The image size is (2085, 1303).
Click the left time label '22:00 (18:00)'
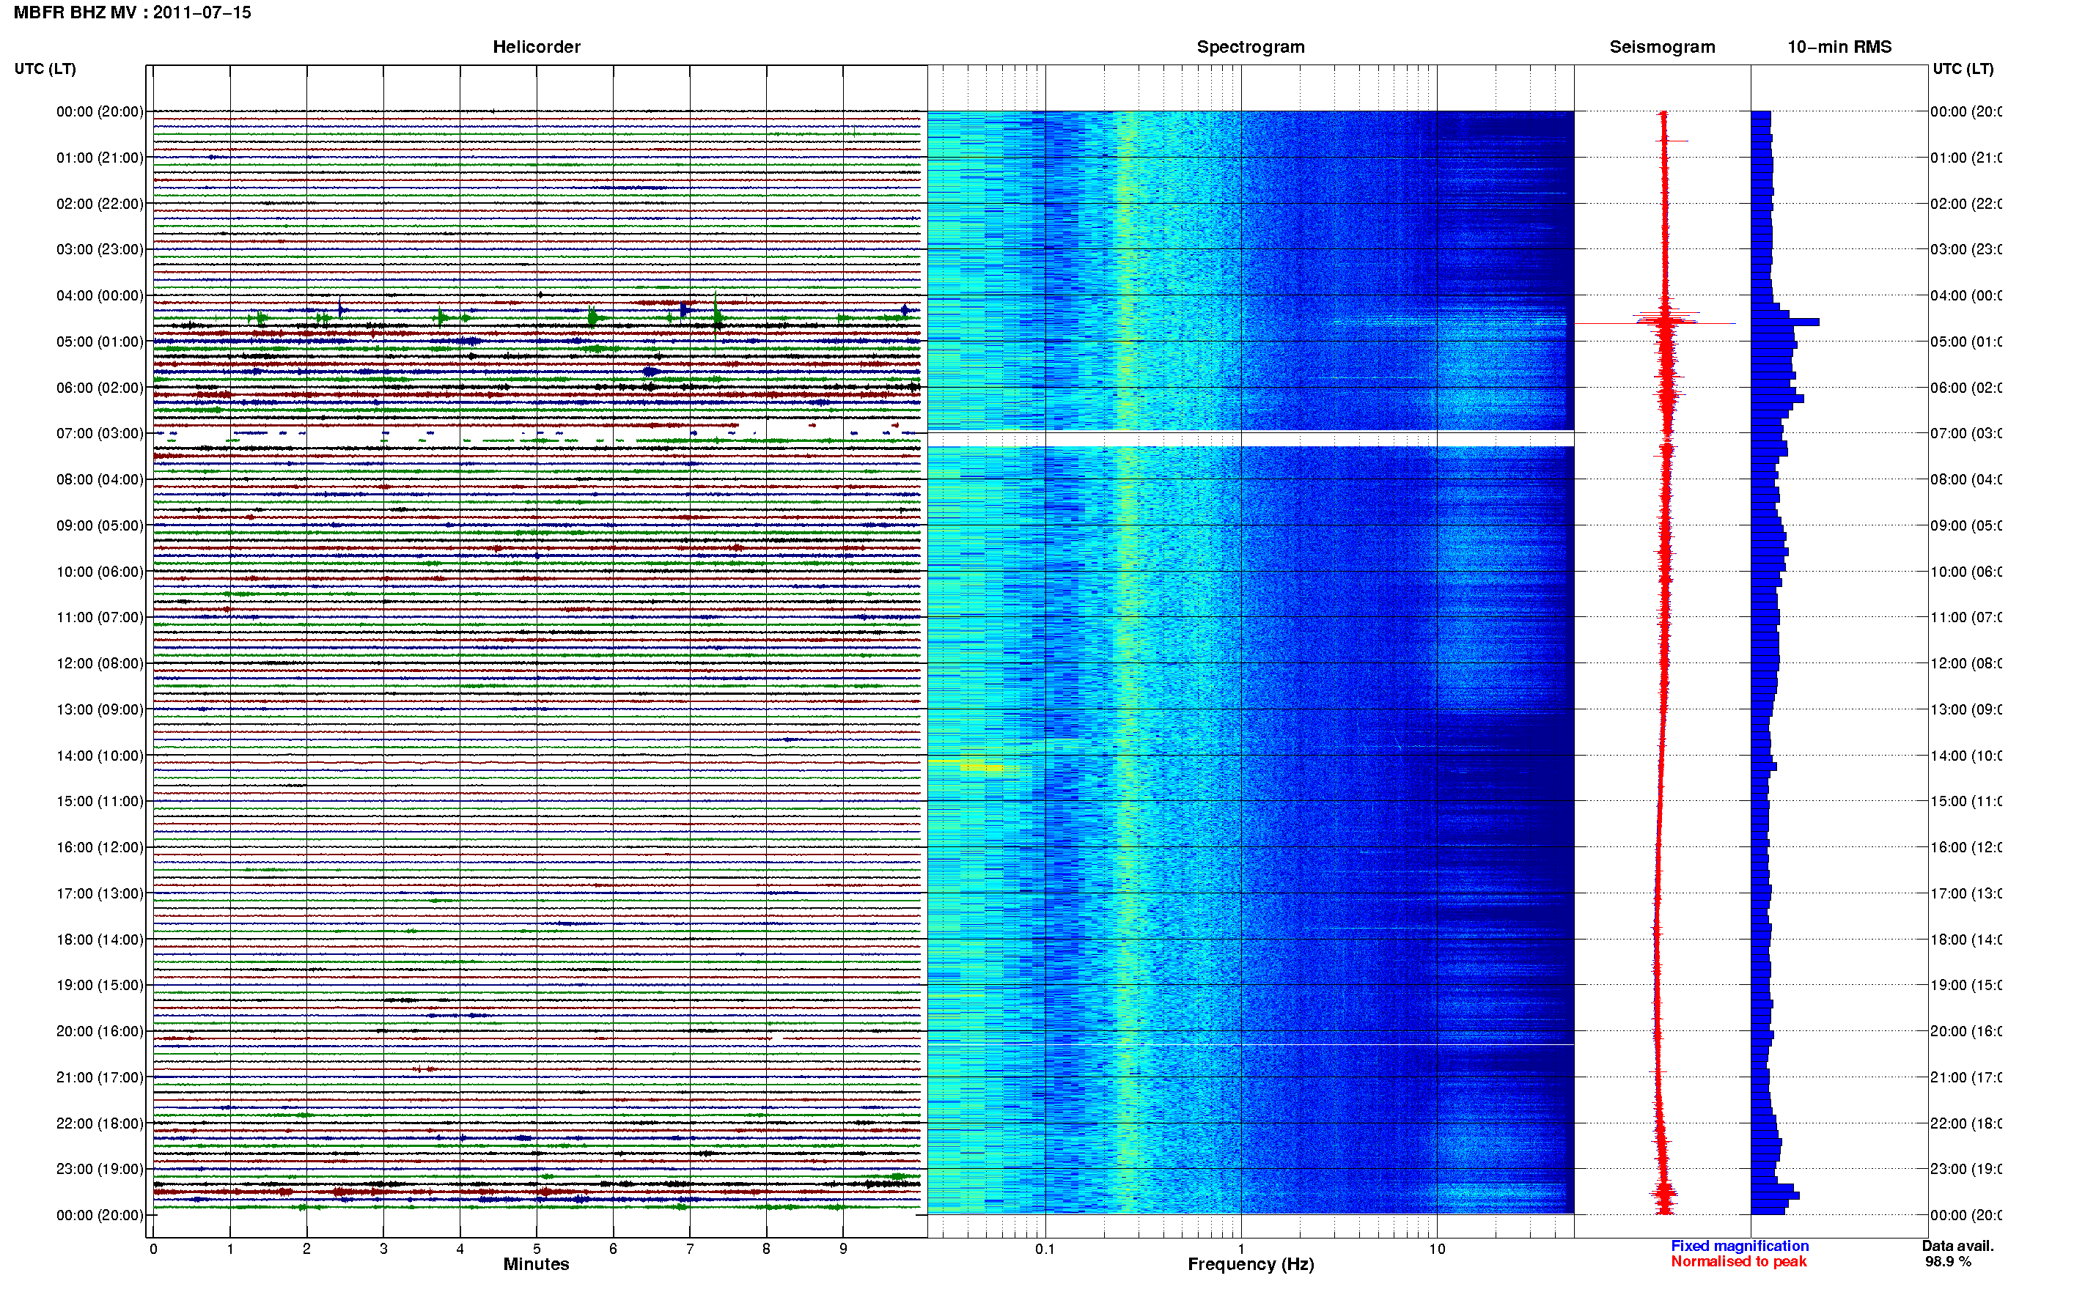100,1123
